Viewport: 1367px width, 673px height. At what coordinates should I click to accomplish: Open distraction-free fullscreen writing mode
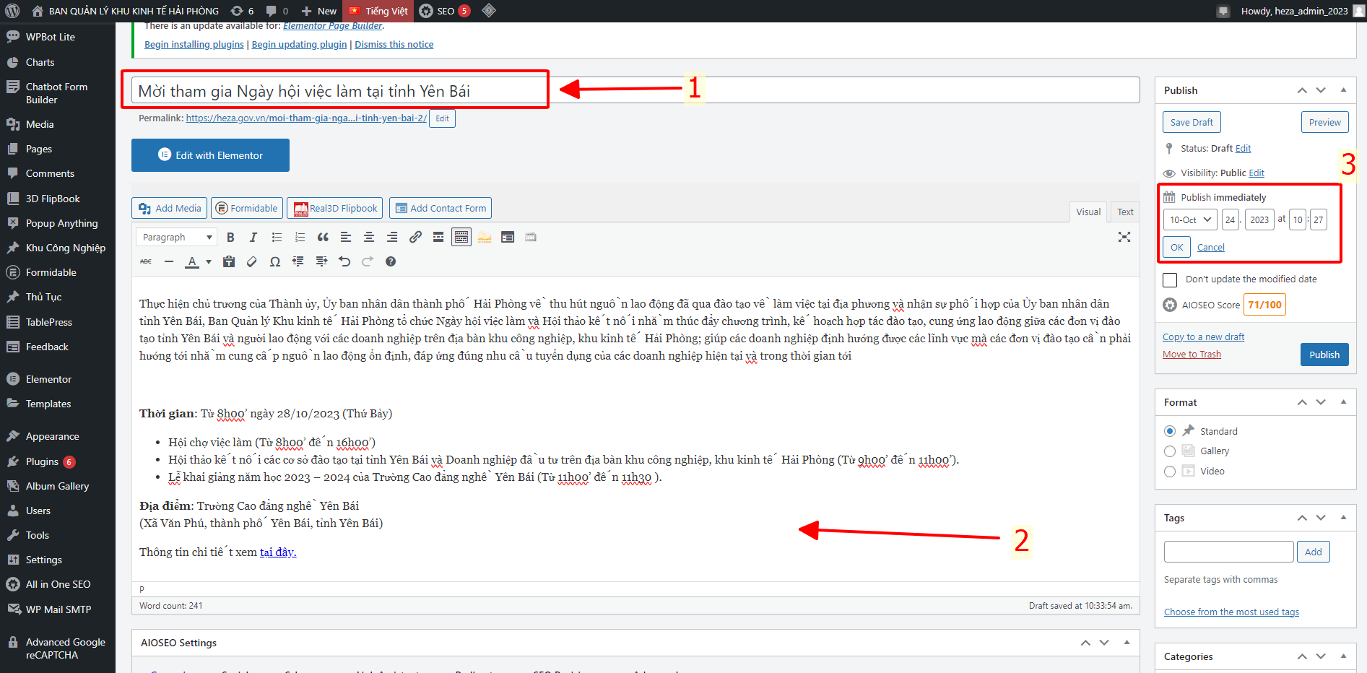(x=1124, y=238)
